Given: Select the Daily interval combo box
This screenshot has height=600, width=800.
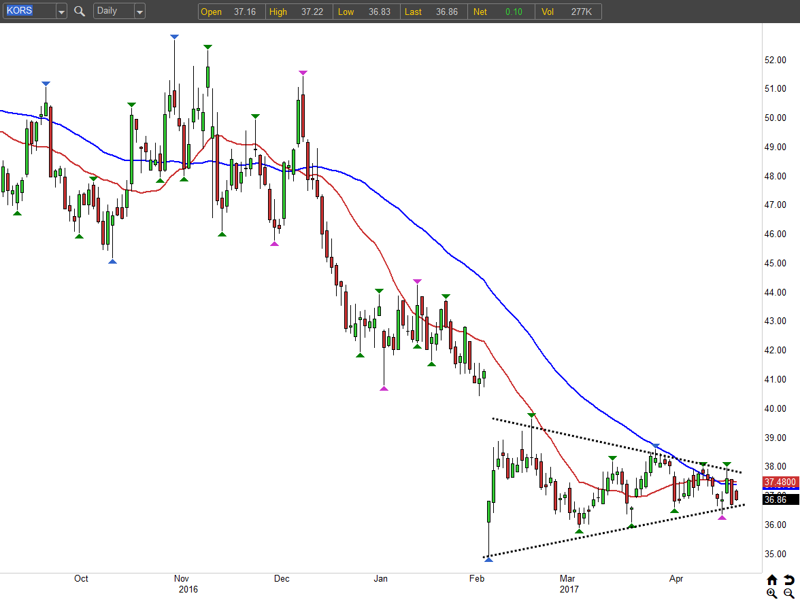Looking at the screenshot, I should coord(113,11).
